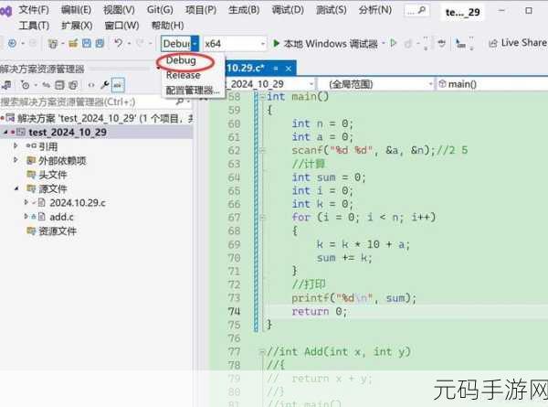The image size is (548, 407).
Task: Open the 窗口(W) menu
Action: coord(121,26)
